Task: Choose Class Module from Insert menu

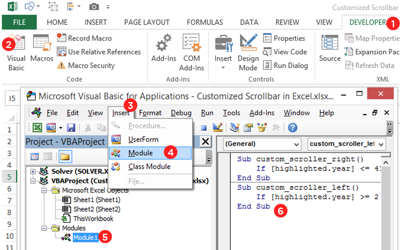Action: point(151,167)
